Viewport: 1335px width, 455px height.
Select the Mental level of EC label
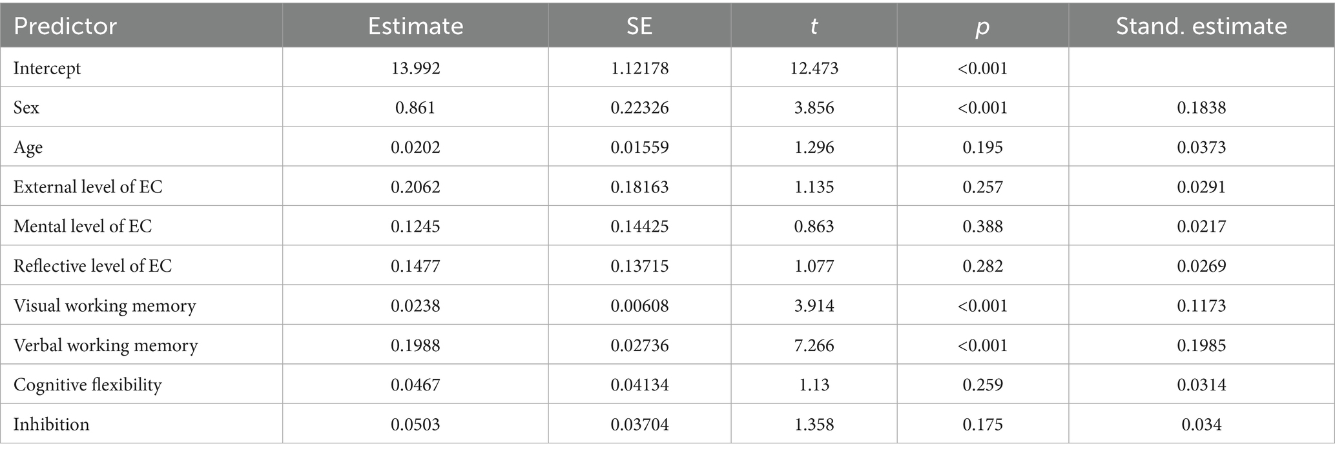[x=83, y=226]
